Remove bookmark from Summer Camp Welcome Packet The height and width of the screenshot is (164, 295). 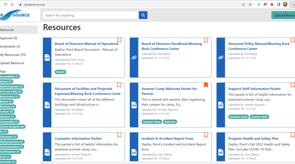(206, 85)
